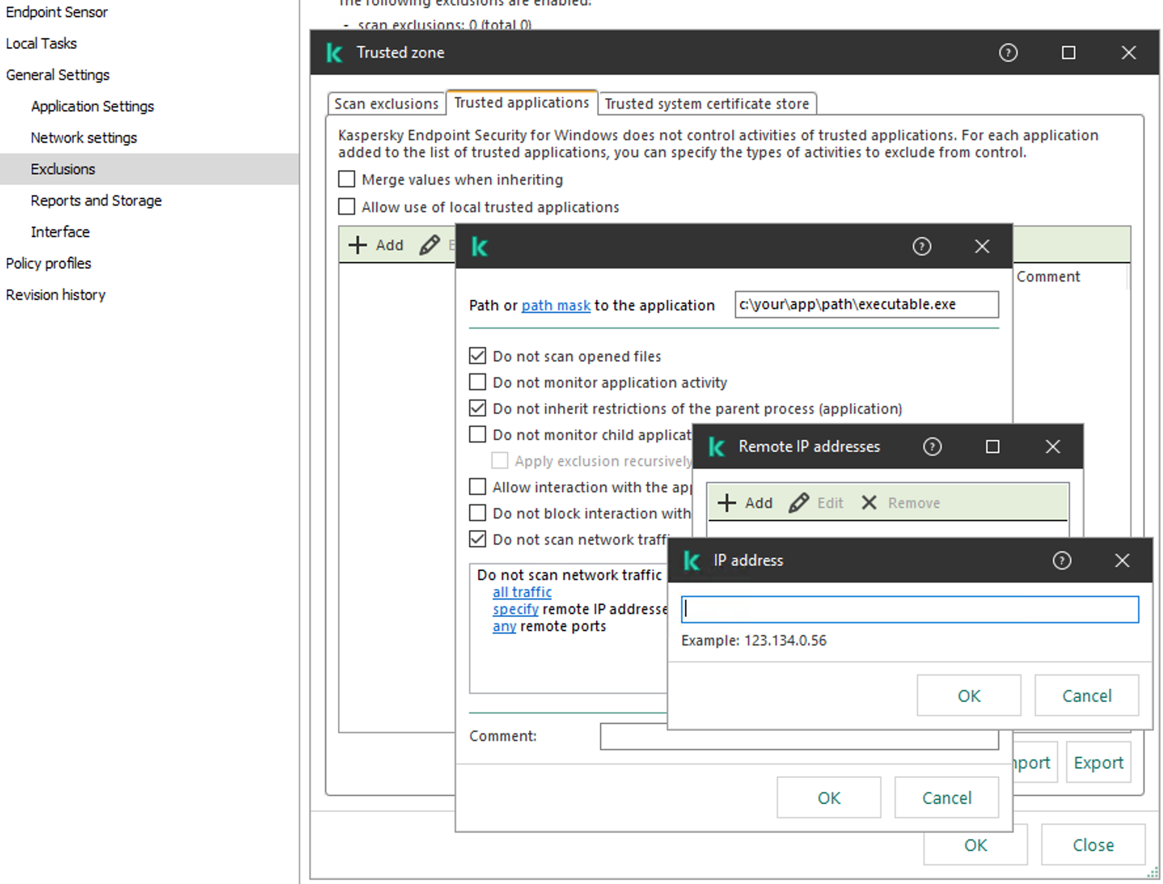Check Do not monitor application activity
Screen dimensions: 1163x884
coord(477,382)
